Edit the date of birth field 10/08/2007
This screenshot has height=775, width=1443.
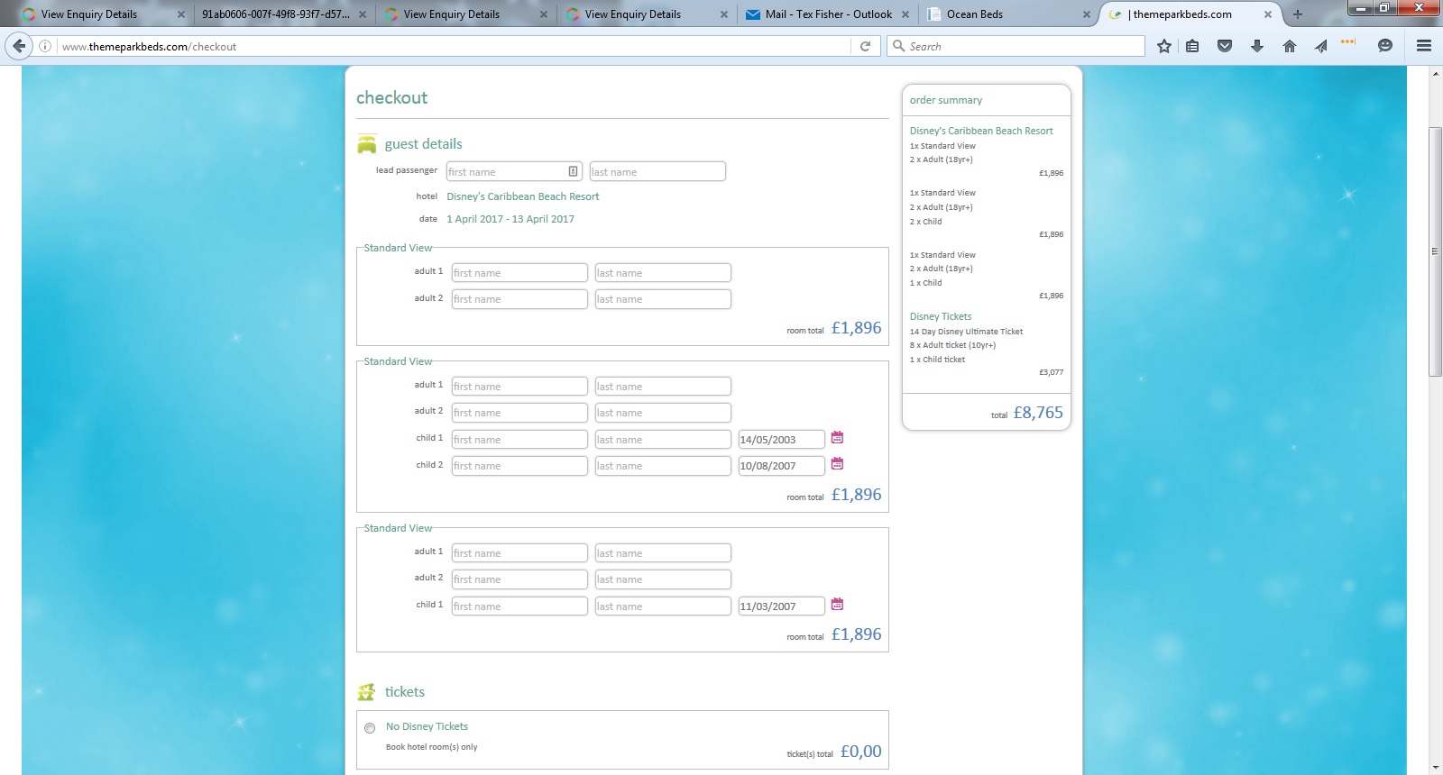tap(782, 466)
